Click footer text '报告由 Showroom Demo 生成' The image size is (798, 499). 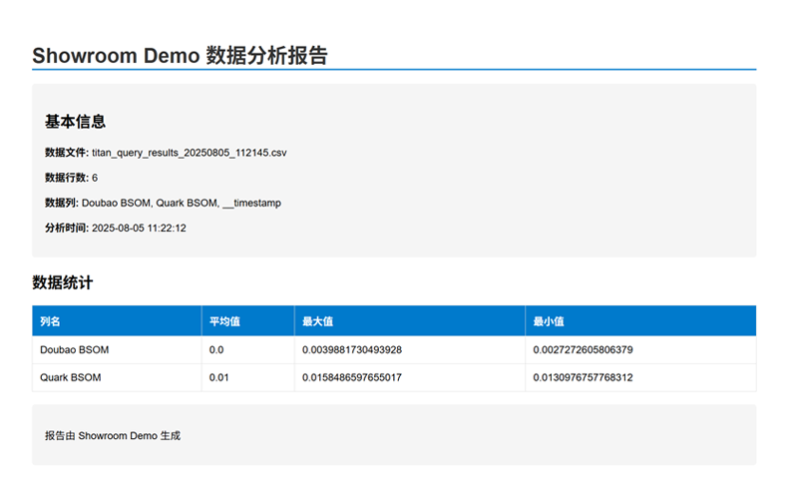click(x=113, y=436)
